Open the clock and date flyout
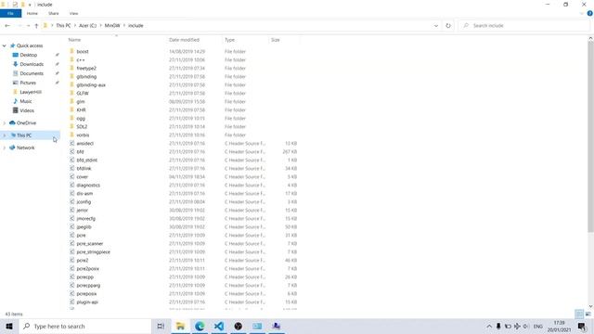Viewport: 594px width, 334px height. pyautogui.click(x=559, y=326)
